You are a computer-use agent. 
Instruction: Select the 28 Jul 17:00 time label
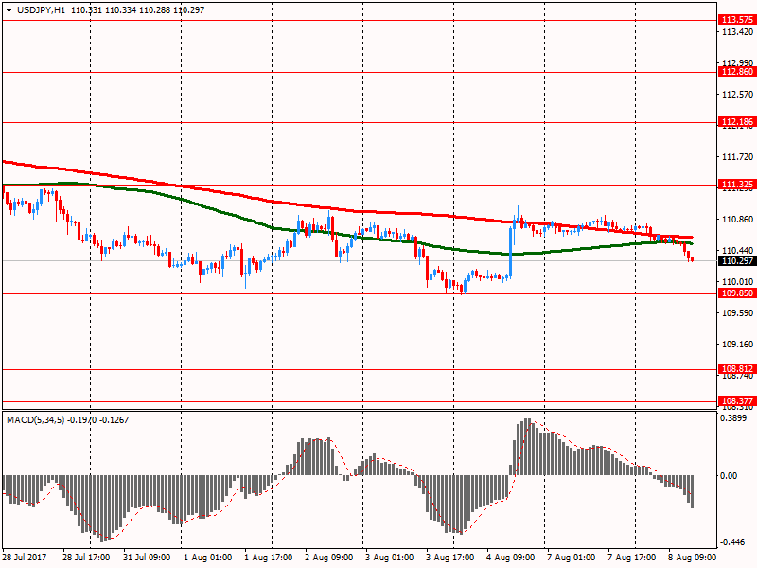point(86,558)
